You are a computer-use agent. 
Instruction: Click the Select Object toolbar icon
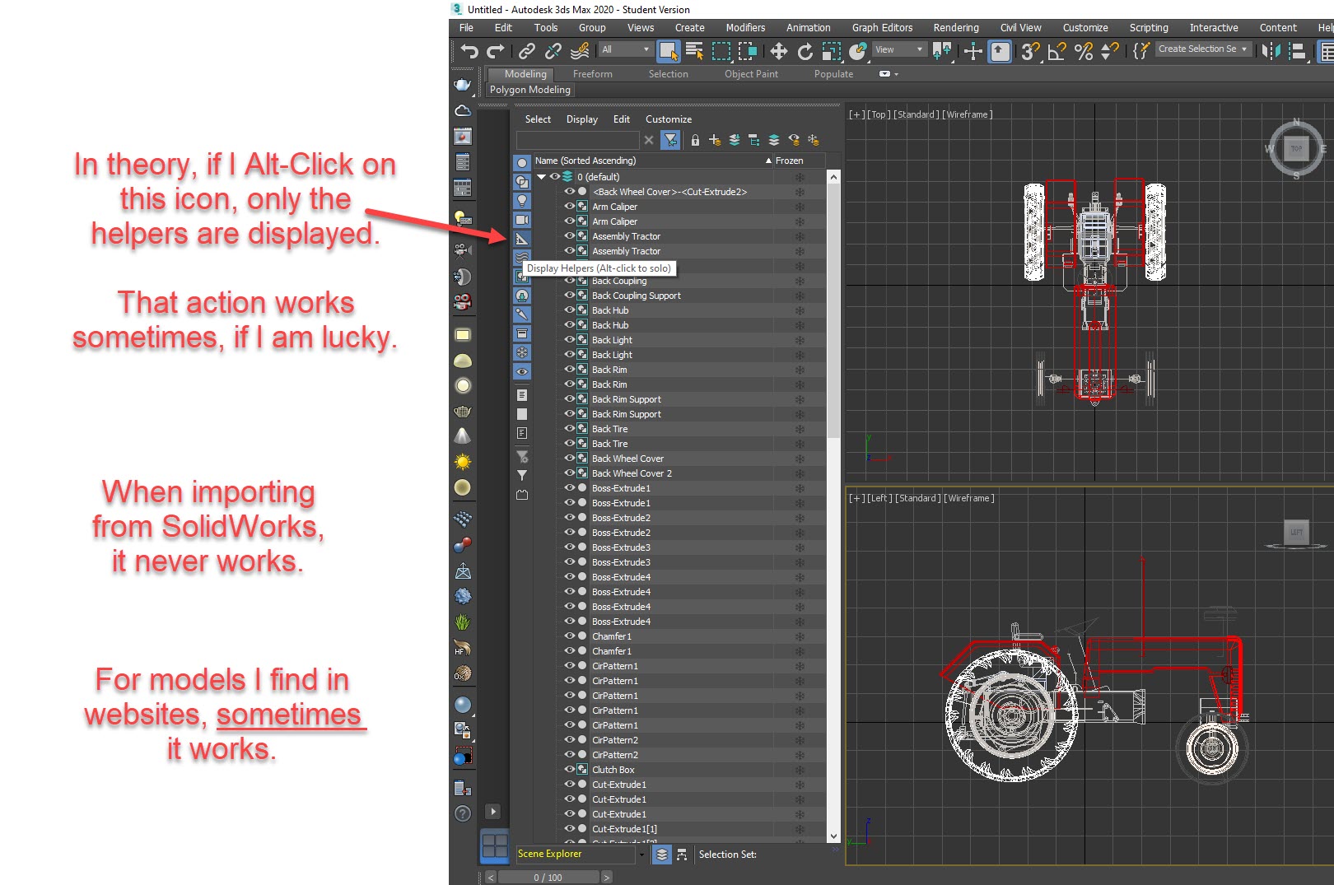coord(669,51)
